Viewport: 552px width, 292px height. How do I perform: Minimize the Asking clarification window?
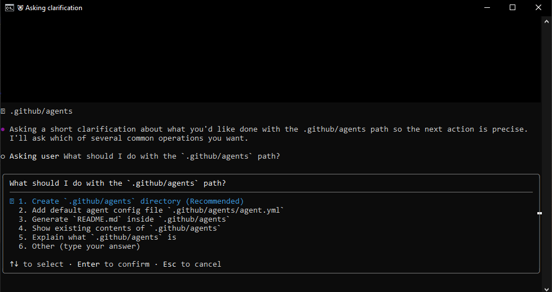click(487, 8)
